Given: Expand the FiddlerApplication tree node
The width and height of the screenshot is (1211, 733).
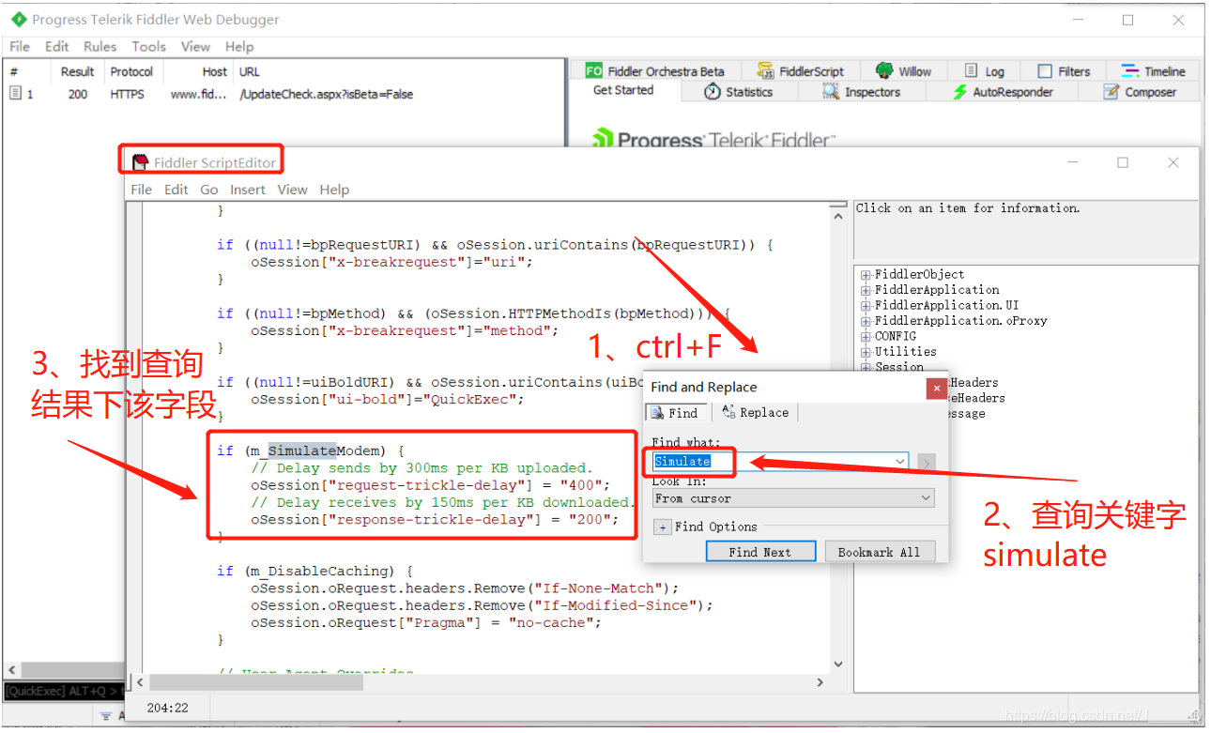Looking at the screenshot, I should point(866,290).
